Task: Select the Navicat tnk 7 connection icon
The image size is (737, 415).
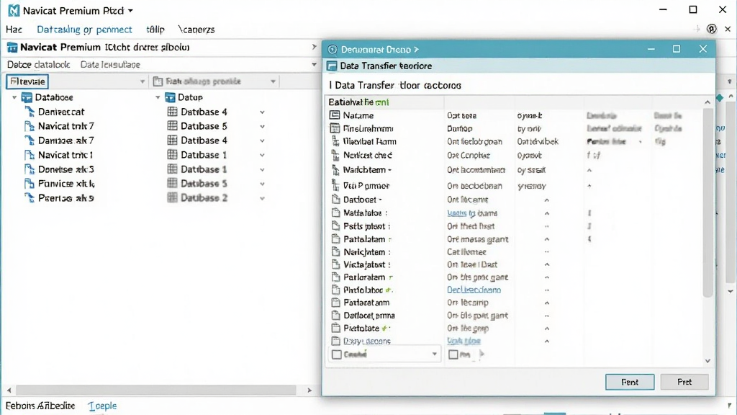Action: [29, 126]
